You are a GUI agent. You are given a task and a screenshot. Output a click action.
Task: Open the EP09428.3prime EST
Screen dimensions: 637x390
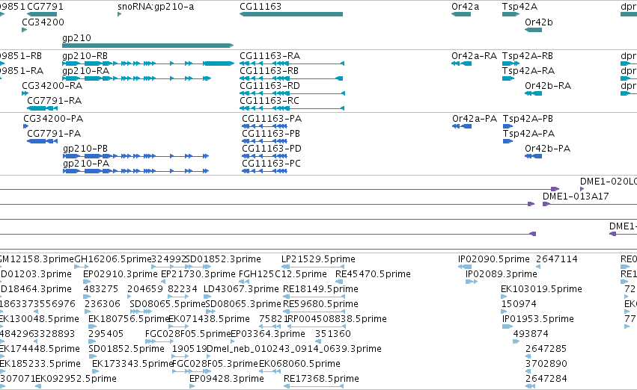[192, 386]
